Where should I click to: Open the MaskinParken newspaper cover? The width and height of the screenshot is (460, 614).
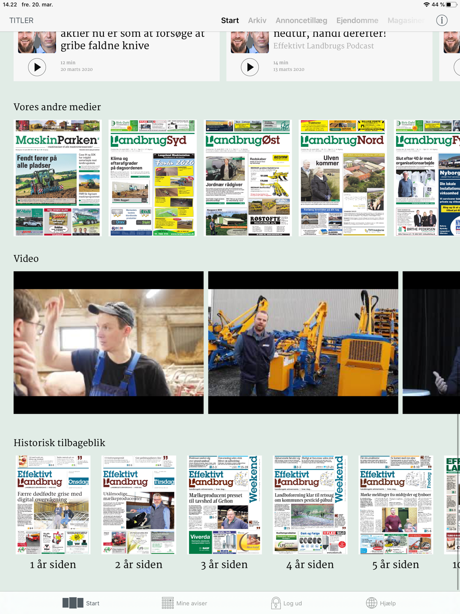tap(57, 178)
